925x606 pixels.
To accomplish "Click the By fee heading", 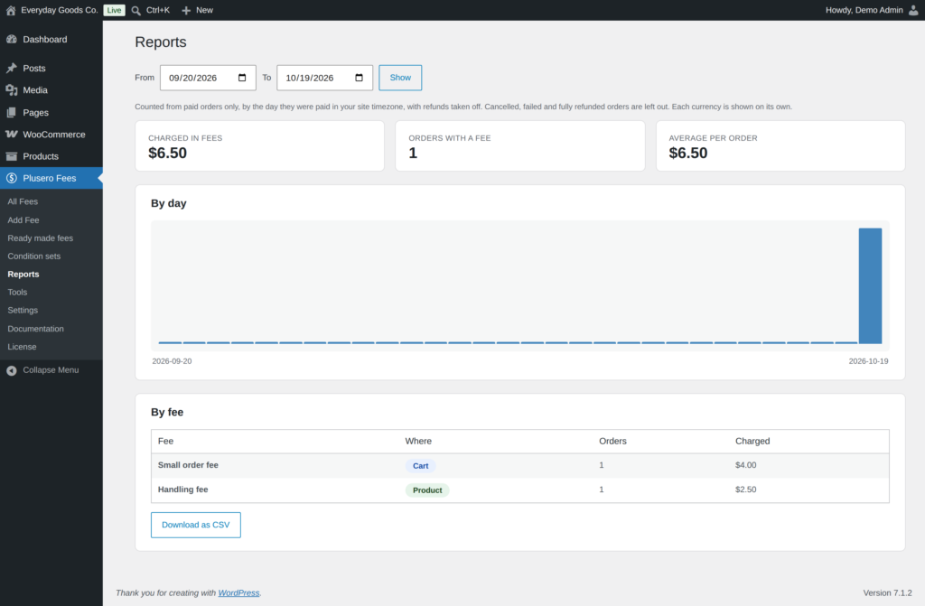I will point(167,412).
